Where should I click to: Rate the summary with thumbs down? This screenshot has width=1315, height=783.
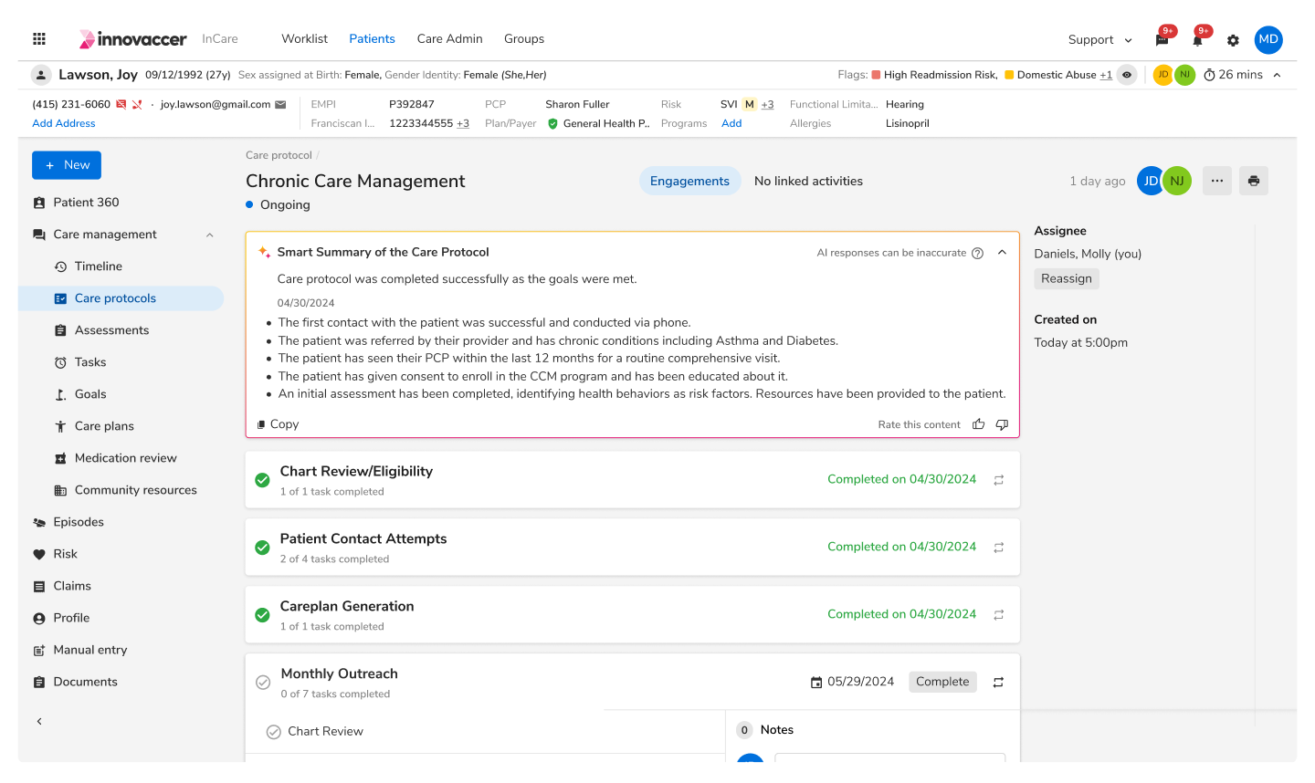click(x=1002, y=424)
